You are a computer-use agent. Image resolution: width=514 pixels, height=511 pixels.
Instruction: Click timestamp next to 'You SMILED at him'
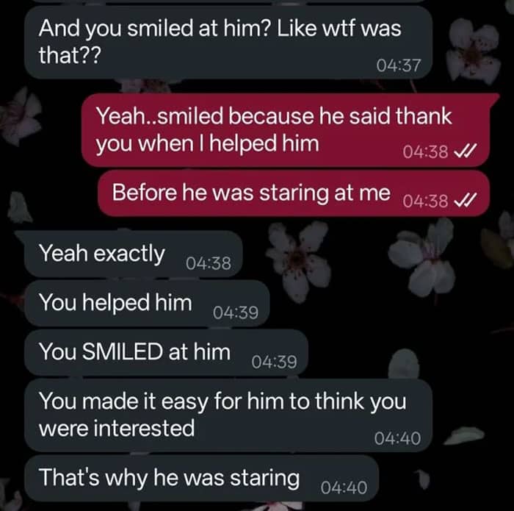pos(274,362)
